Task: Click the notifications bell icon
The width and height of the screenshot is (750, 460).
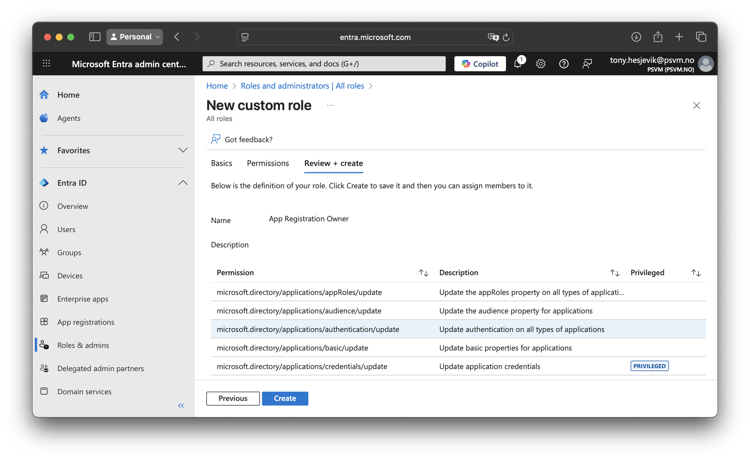Action: tap(518, 64)
